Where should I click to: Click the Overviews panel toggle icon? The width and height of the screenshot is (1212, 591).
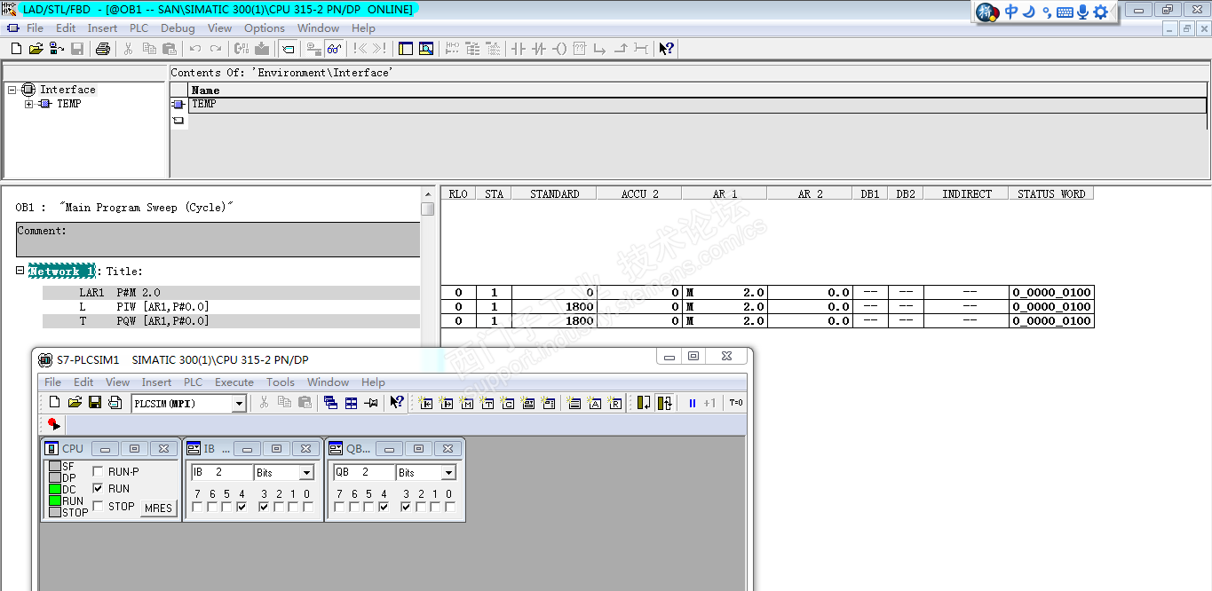click(406, 49)
